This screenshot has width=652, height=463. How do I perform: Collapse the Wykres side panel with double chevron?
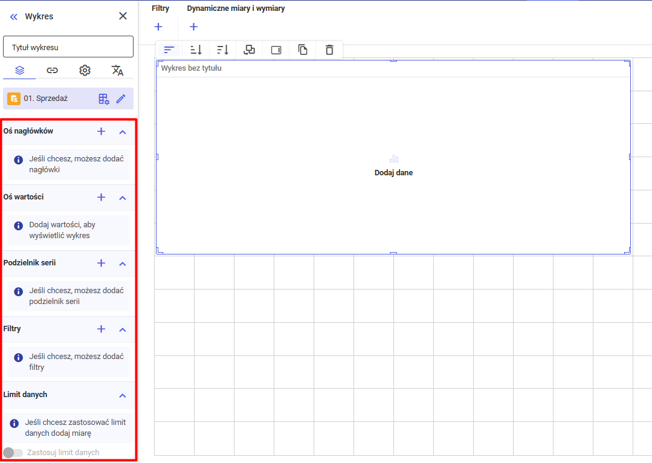[x=14, y=17]
